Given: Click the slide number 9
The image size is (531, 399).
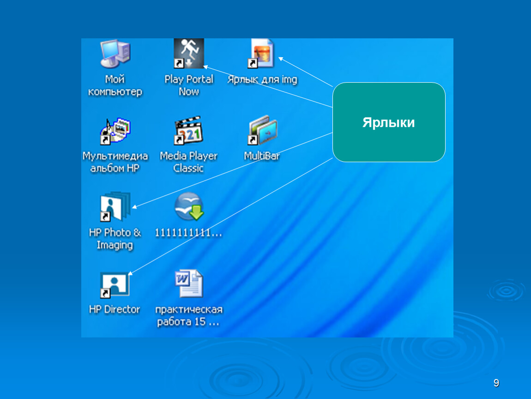Looking at the screenshot, I should (x=496, y=383).
